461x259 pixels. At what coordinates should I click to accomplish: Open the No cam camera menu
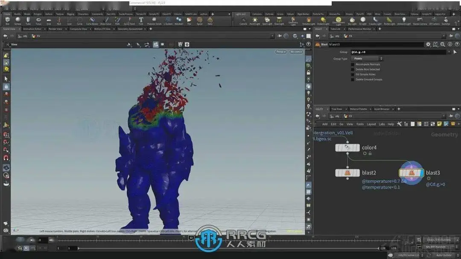tap(296, 52)
